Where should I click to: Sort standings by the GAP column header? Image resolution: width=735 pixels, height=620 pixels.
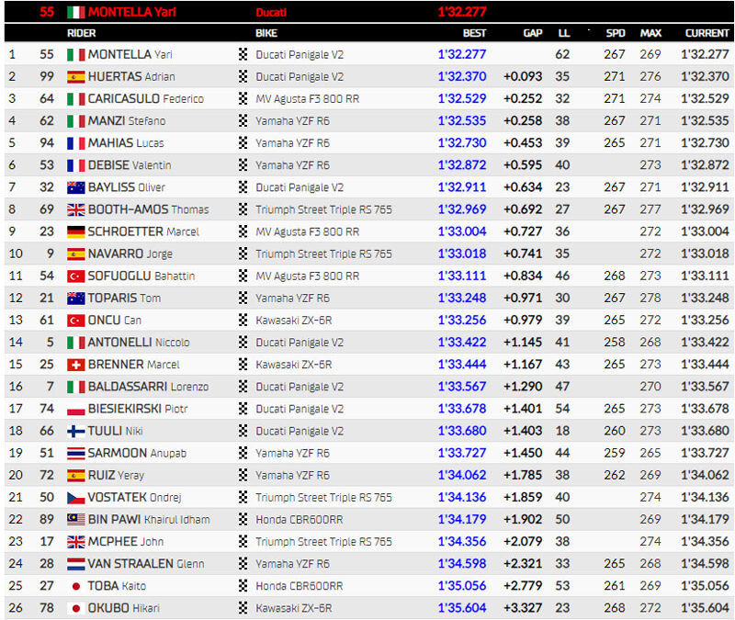(532, 33)
